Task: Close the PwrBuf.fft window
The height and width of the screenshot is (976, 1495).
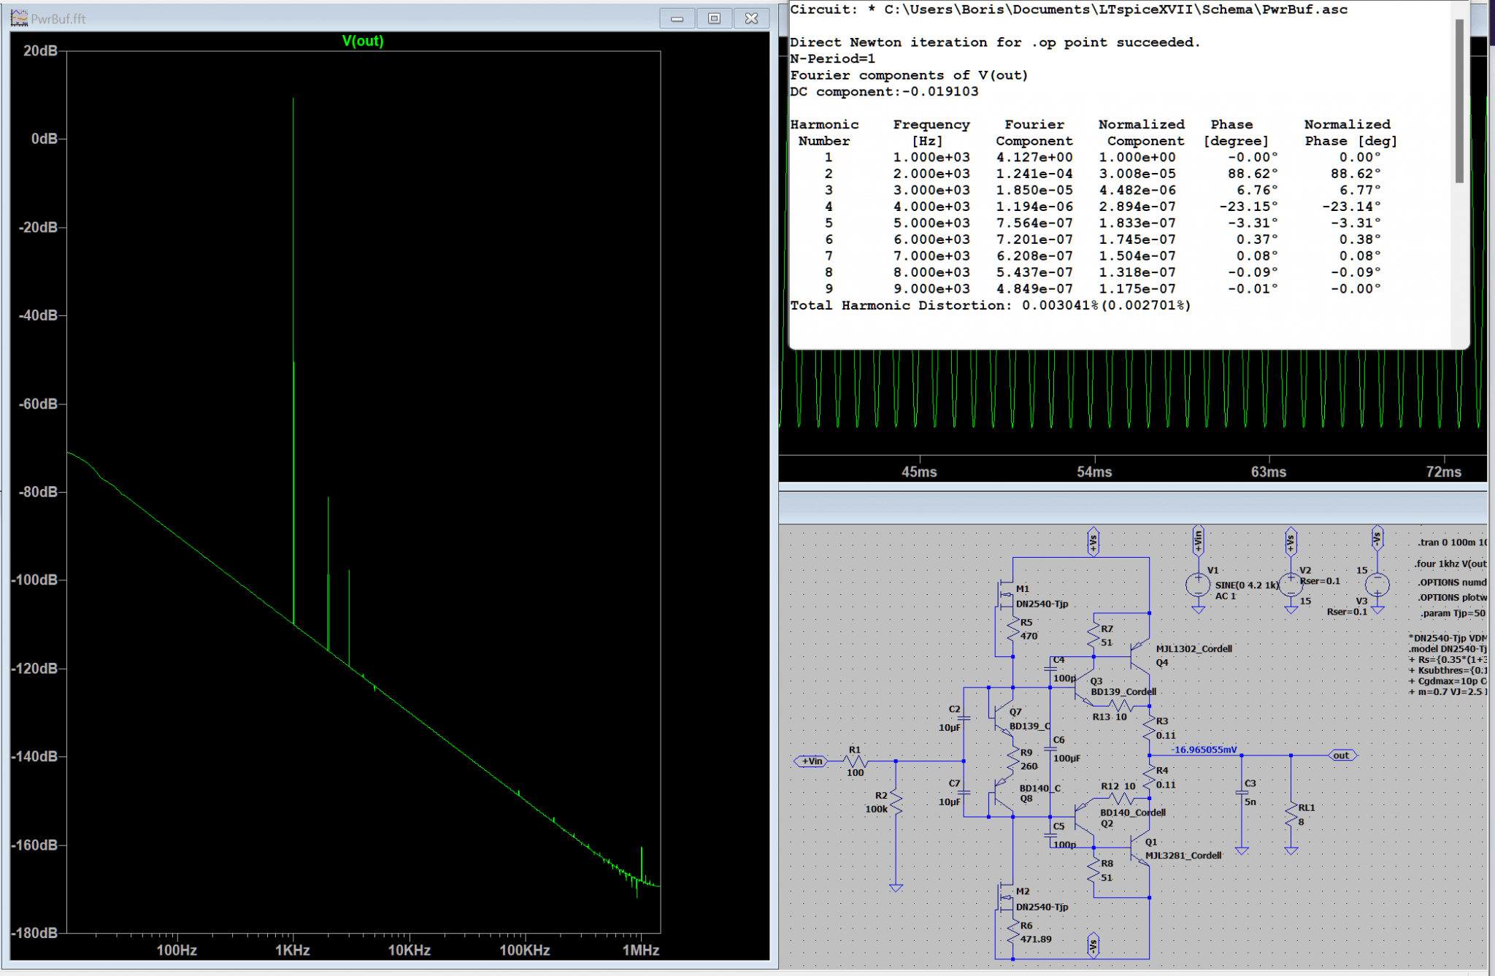Action: pos(751,18)
